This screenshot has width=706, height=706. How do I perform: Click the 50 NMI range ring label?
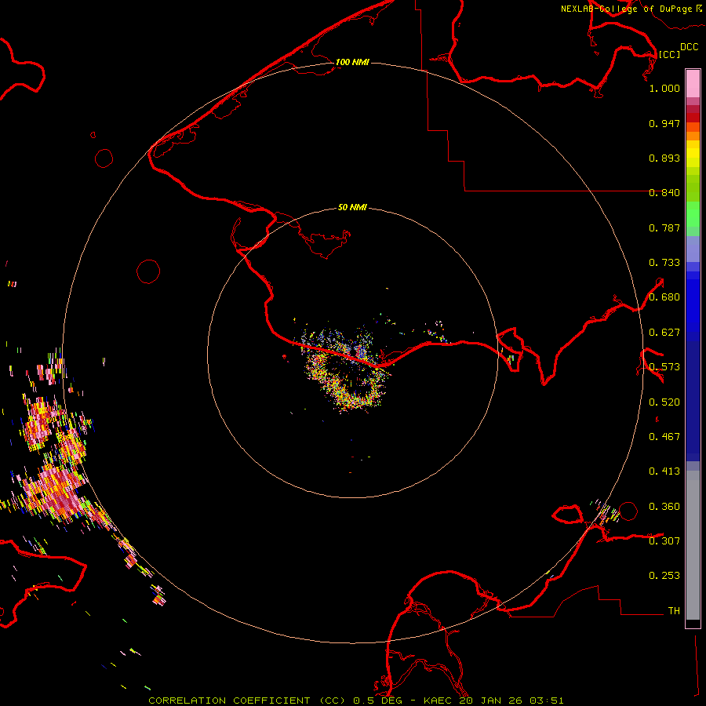(x=352, y=208)
